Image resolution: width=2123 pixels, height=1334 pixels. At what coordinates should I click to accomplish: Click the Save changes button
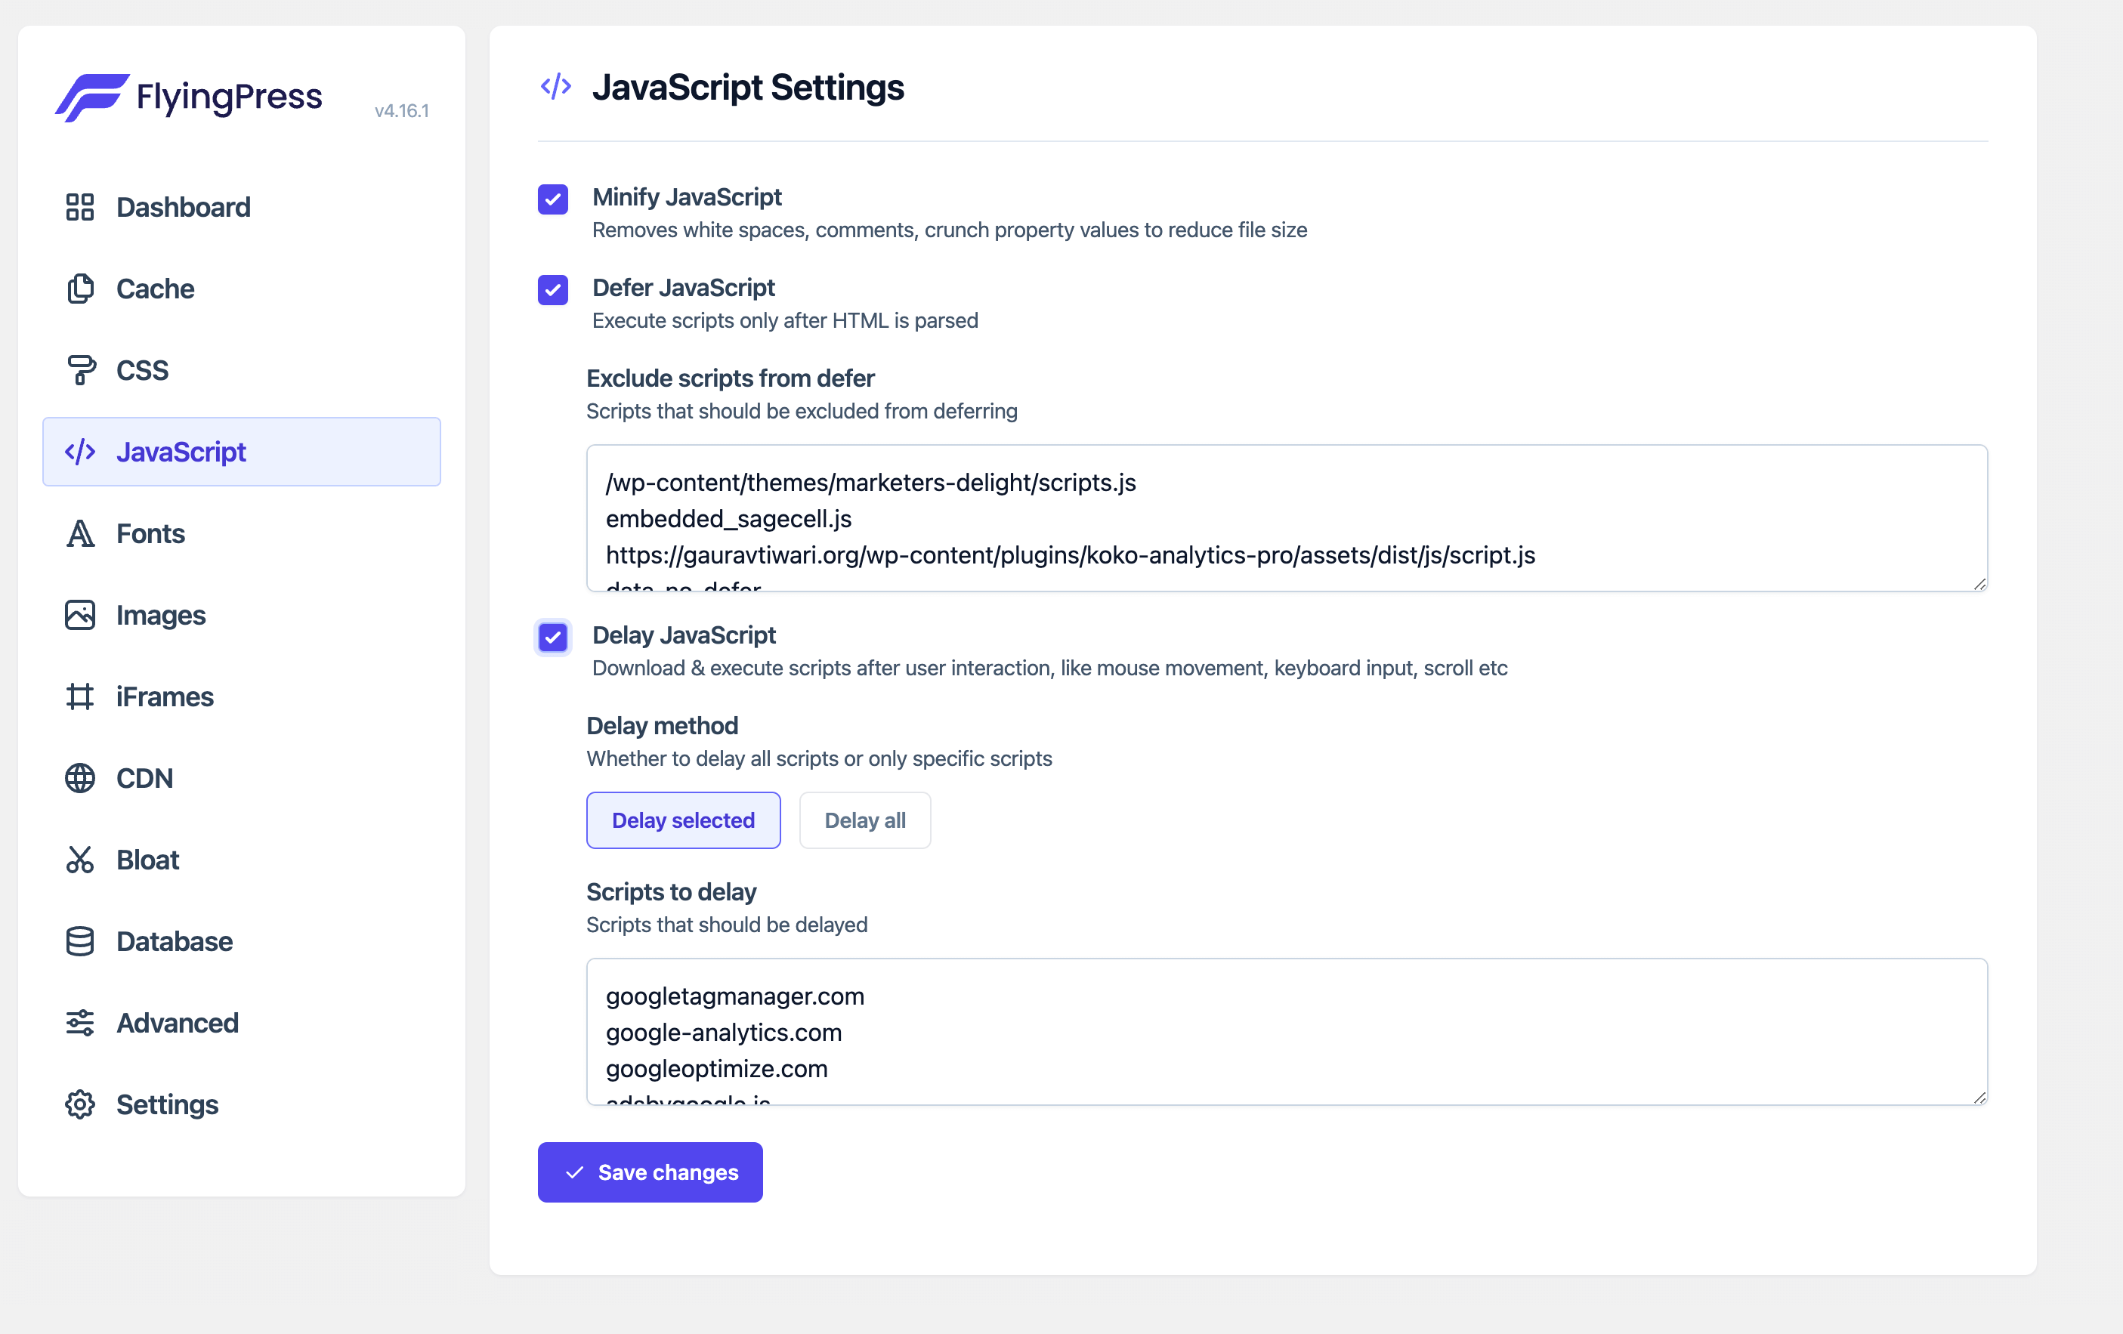tap(650, 1172)
